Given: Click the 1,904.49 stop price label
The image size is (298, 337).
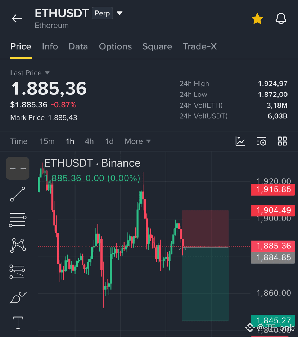Looking at the screenshot, I should tap(273, 210).
